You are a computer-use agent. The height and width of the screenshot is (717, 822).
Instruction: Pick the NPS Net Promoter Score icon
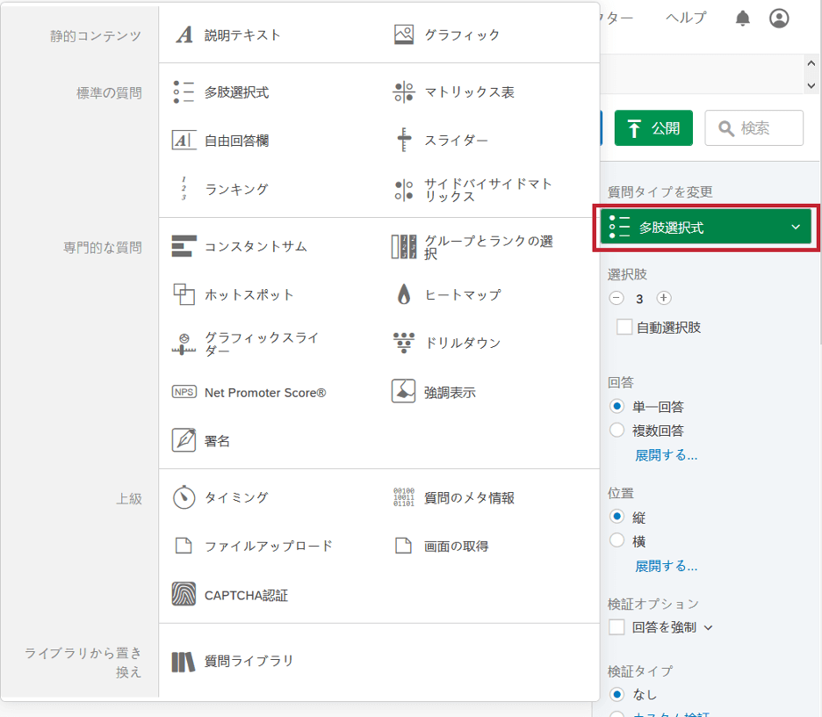184,393
